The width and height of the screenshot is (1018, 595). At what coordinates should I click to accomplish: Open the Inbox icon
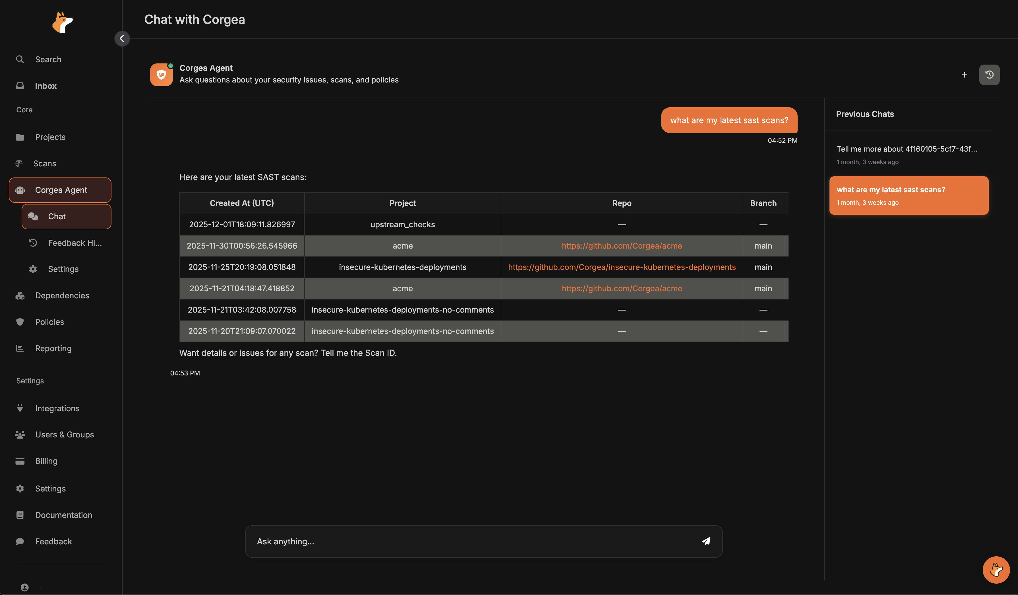(x=20, y=85)
